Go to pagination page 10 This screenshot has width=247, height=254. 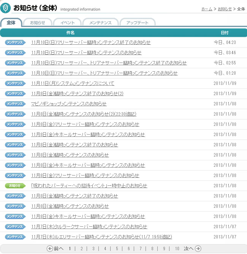(x=177, y=248)
